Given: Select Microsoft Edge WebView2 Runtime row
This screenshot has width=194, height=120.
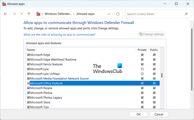Looking at the screenshot, I should (x=53, y=60).
